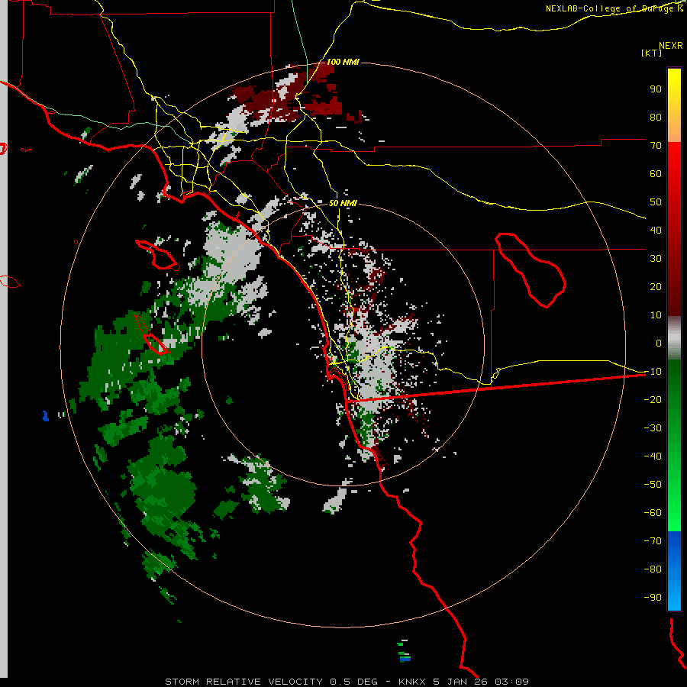The width and height of the screenshot is (687, 687).
Task: Click the NEXR label above the scale
Action: (x=671, y=46)
